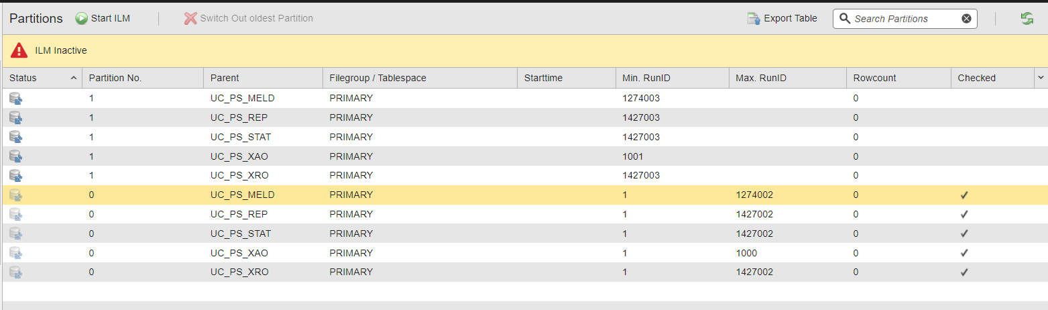Screen dimensions: 1048x310
Task: Click the green Start ILM play icon
Action: (82, 19)
